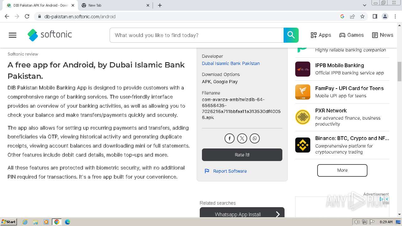
Task: Focus the Softonic search field
Action: 197,35
